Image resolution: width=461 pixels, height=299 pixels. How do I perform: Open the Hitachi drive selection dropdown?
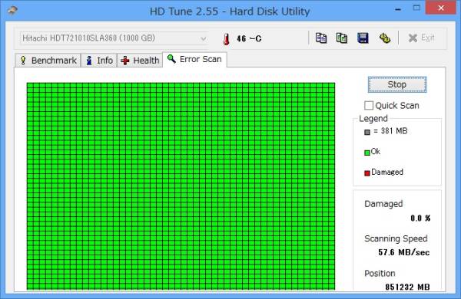coord(114,38)
